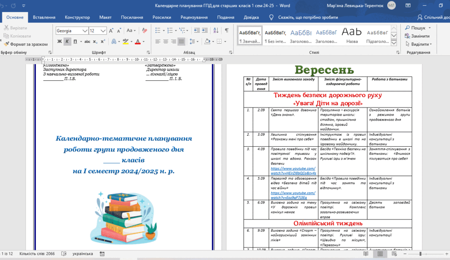
Task: Apply shading fill icon
Action: click(x=207, y=42)
